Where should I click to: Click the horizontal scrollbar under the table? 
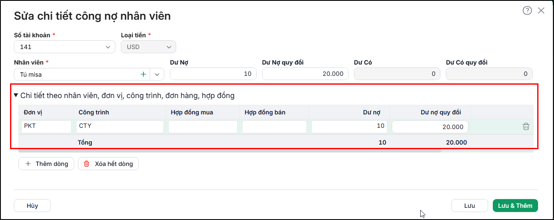click(230, 150)
